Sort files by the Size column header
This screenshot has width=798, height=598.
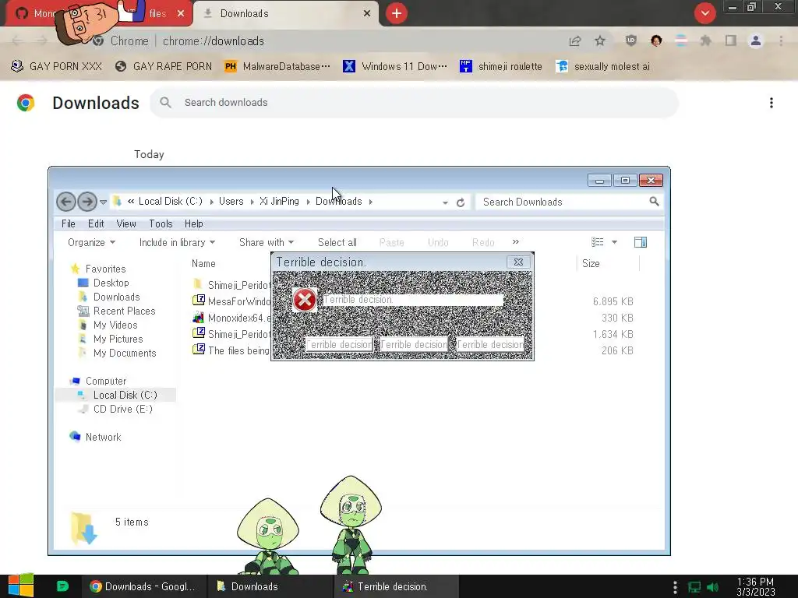(x=591, y=263)
